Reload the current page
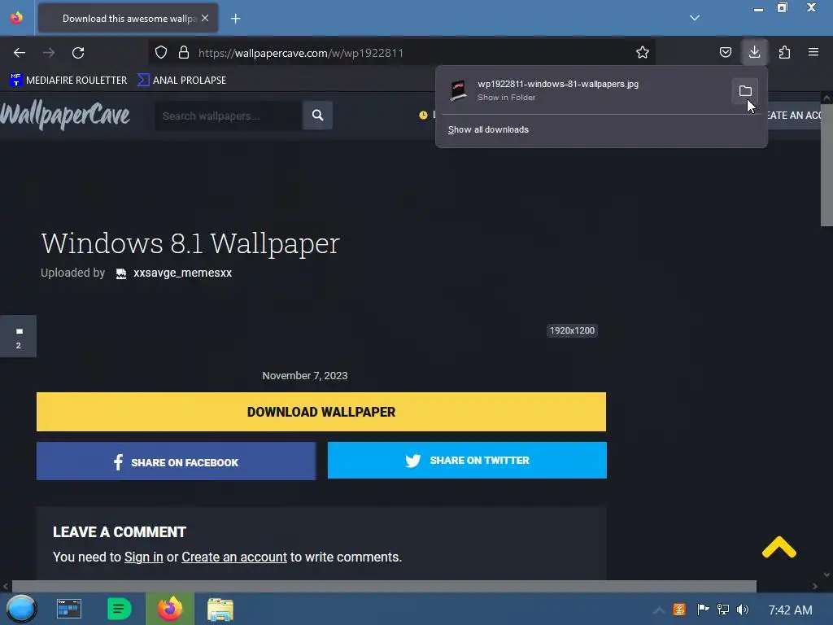This screenshot has height=625, width=833. pos(78,53)
